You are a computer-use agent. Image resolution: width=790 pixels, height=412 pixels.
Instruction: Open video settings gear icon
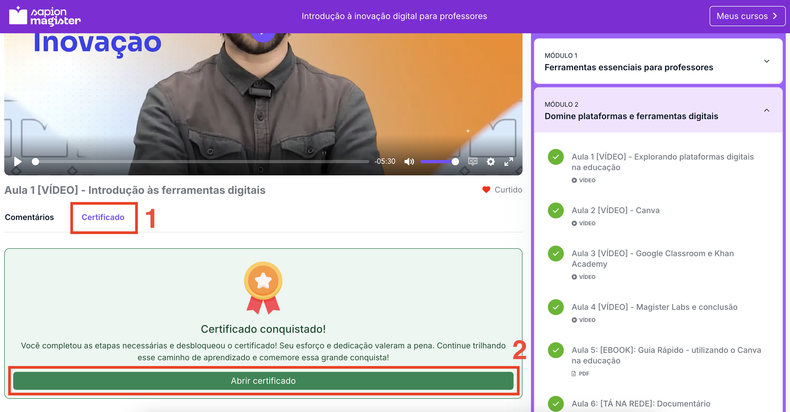(491, 161)
